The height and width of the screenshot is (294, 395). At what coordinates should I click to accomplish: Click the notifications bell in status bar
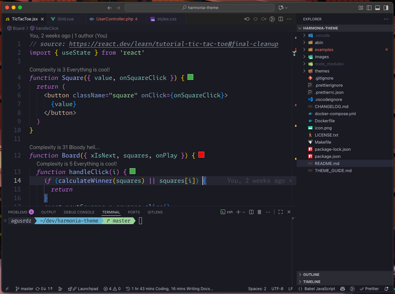pyautogui.click(x=386, y=289)
